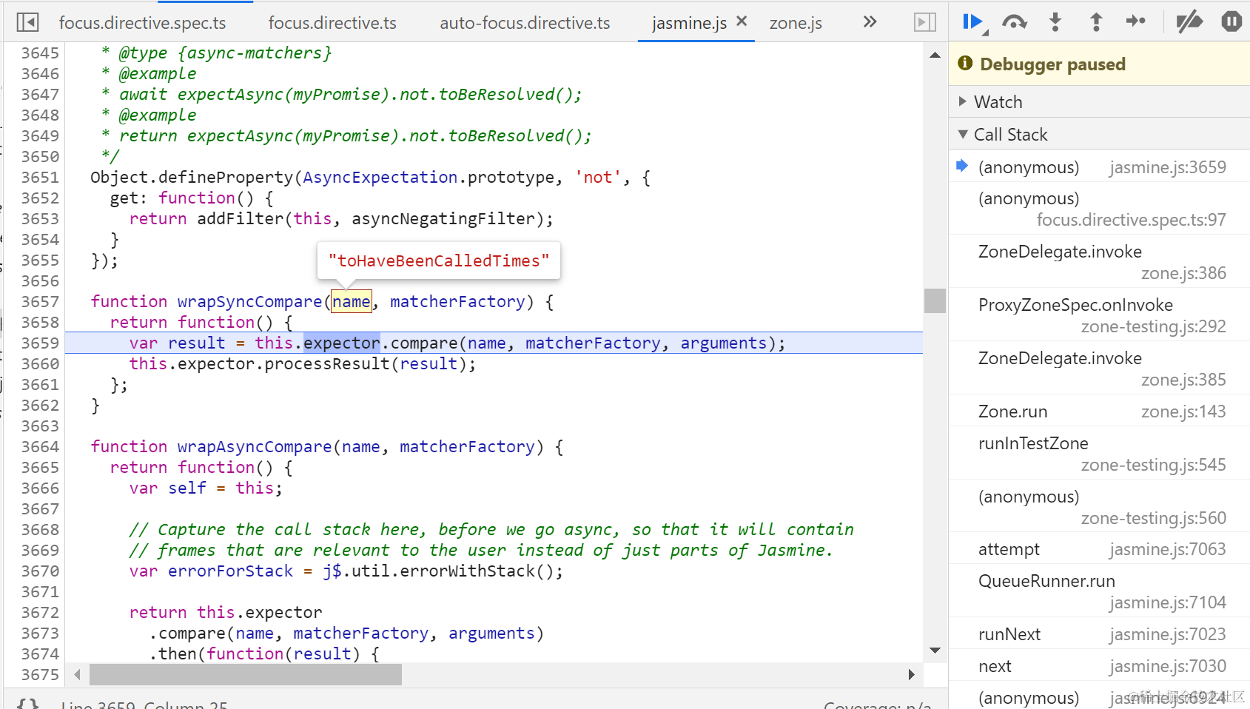Viewport: 1250px width, 709px height.
Task: Switch to focus.directive.spec.ts tab
Action: tap(142, 23)
